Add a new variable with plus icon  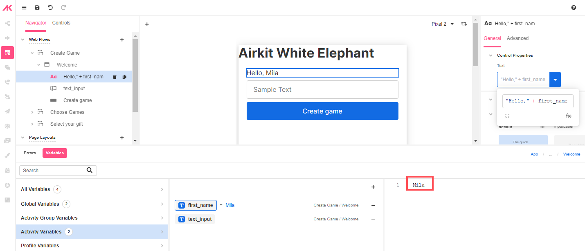(373, 187)
